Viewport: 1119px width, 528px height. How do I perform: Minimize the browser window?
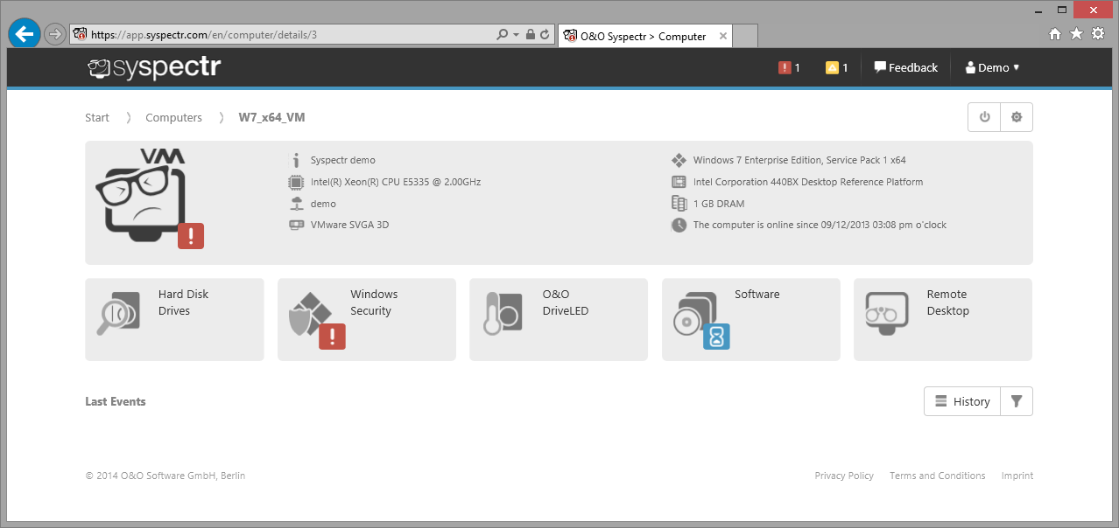(x=1038, y=10)
